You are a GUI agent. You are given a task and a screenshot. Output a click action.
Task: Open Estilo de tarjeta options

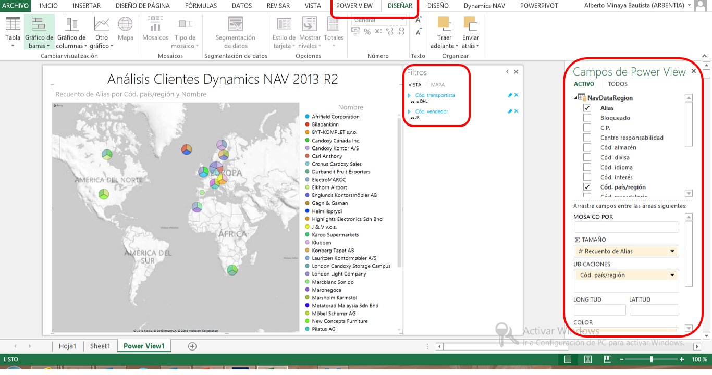click(284, 32)
